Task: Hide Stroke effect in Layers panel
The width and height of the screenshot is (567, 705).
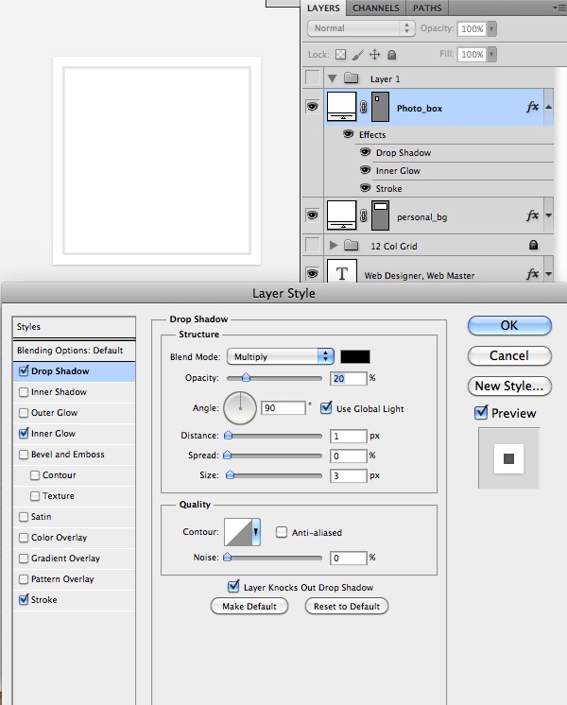Action: [x=365, y=187]
